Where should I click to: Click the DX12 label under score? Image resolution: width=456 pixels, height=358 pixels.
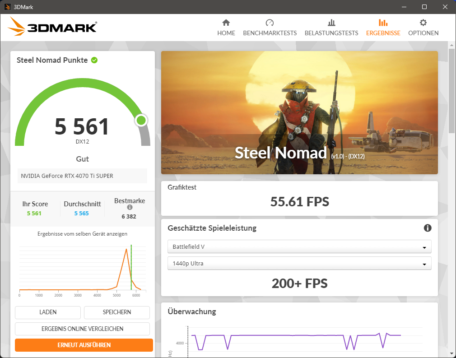[82, 142]
